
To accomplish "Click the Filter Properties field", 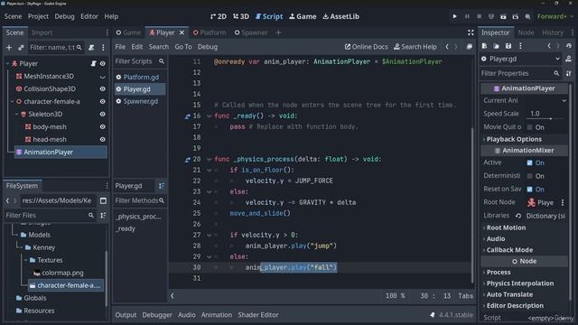I will pos(520,74).
